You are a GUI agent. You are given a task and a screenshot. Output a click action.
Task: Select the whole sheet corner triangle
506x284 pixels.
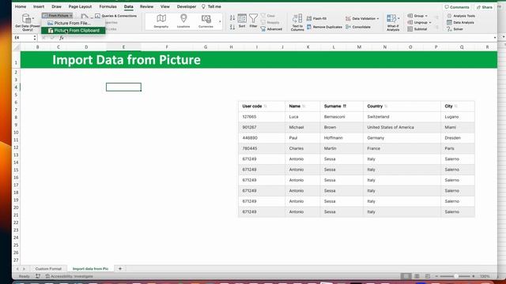point(16,47)
